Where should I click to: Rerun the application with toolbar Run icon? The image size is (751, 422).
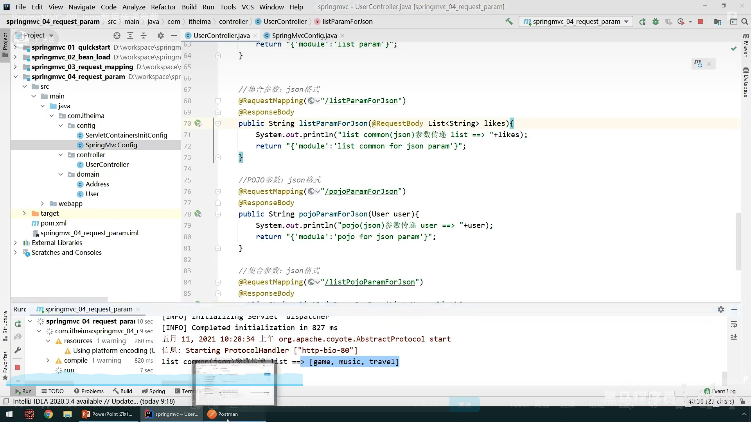point(642,22)
